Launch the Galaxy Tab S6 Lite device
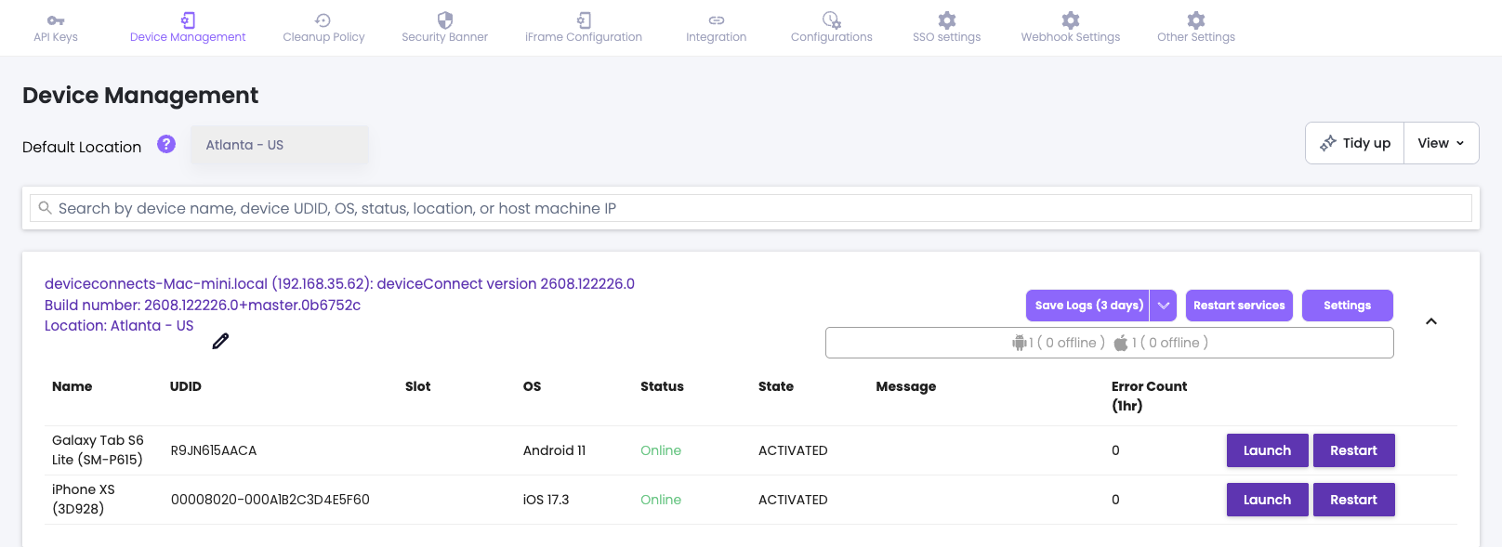Image resolution: width=1502 pixels, height=547 pixels. coord(1268,450)
